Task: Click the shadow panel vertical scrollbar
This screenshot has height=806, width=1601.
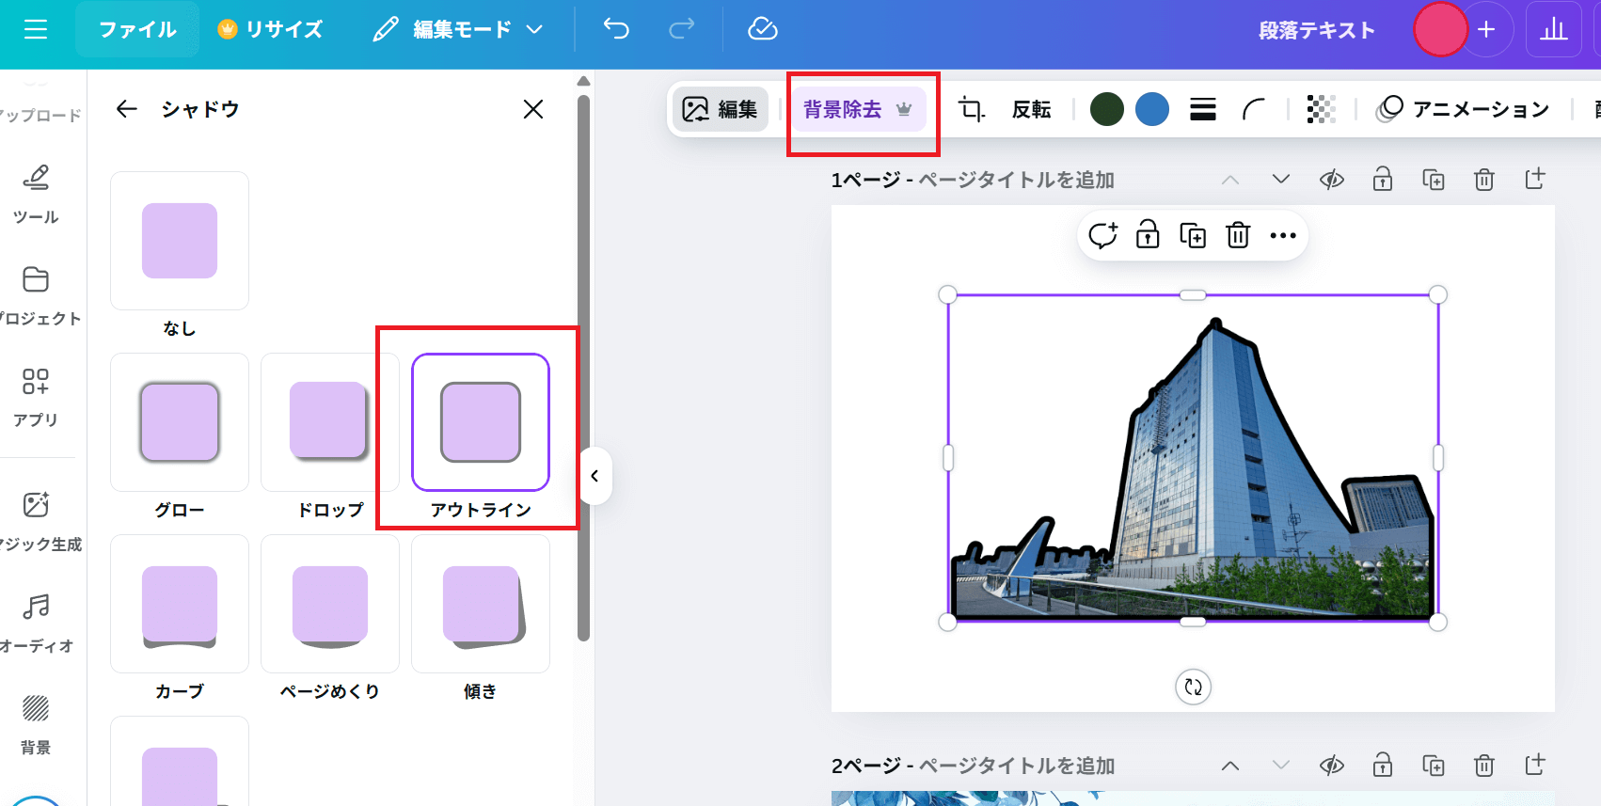Action: pos(583,367)
